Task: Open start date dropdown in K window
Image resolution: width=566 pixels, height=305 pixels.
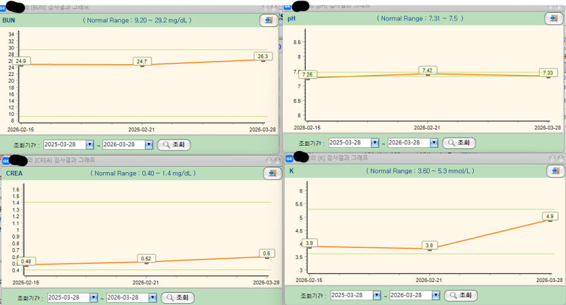Action: point(376,296)
